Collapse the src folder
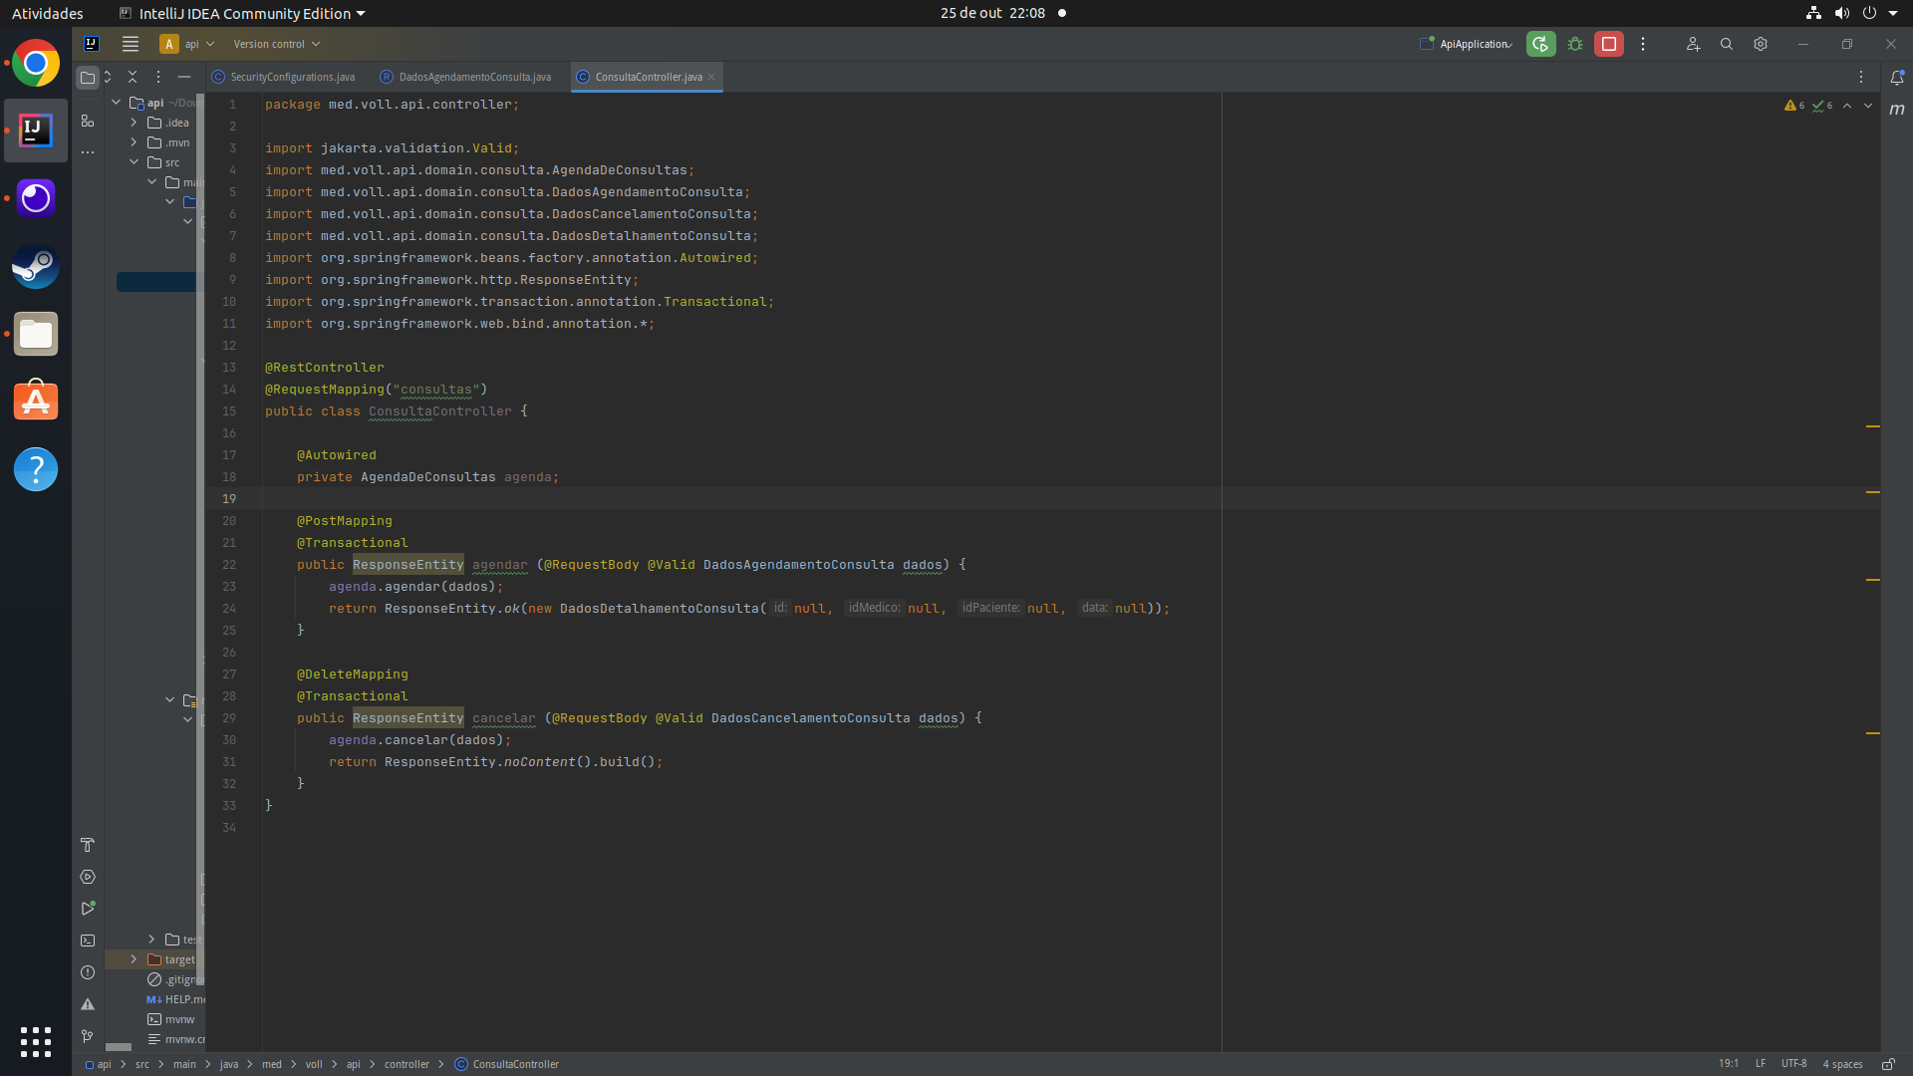This screenshot has height=1076, width=1913. (134, 162)
